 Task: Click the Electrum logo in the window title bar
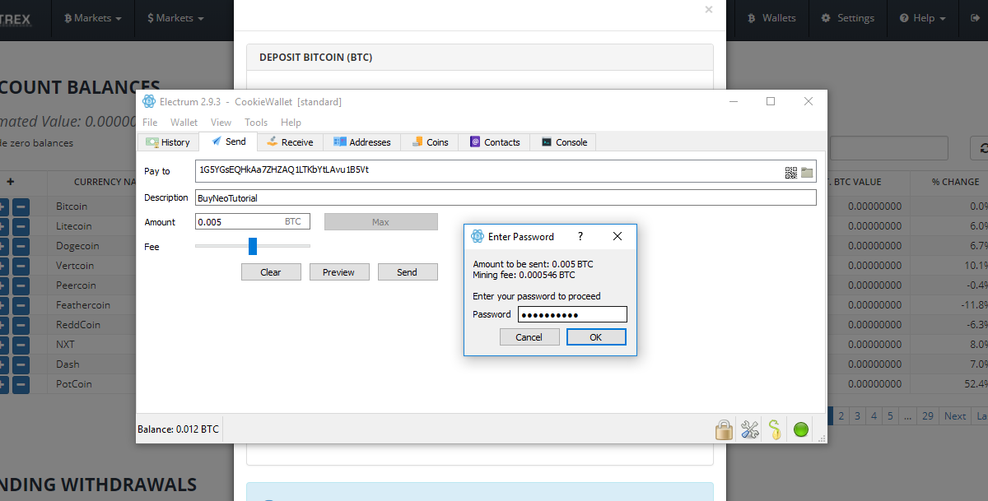149,101
